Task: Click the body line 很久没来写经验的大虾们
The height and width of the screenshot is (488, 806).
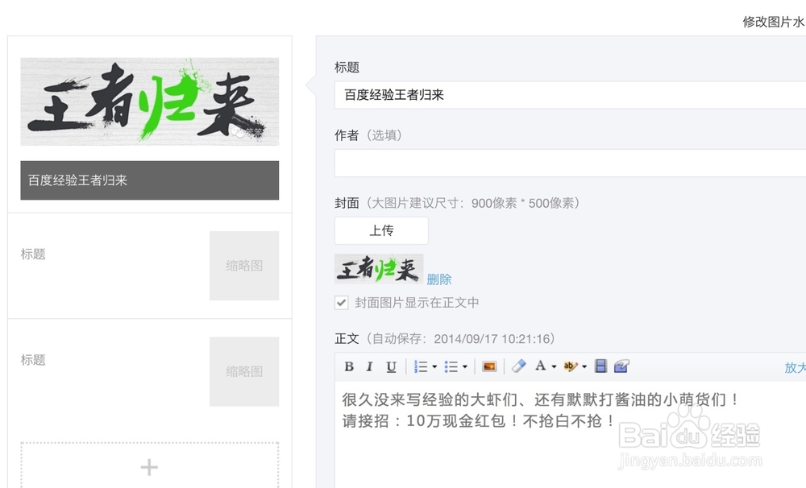Action: point(541,399)
